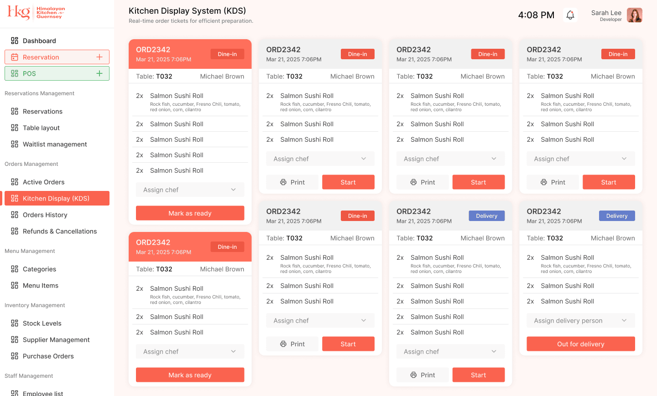Open Sarah Lee's profile avatar
The image size is (657, 396).
coord(634,15)
